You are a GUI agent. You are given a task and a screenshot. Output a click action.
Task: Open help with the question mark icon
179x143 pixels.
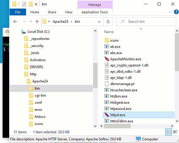[x=176, y=12]
